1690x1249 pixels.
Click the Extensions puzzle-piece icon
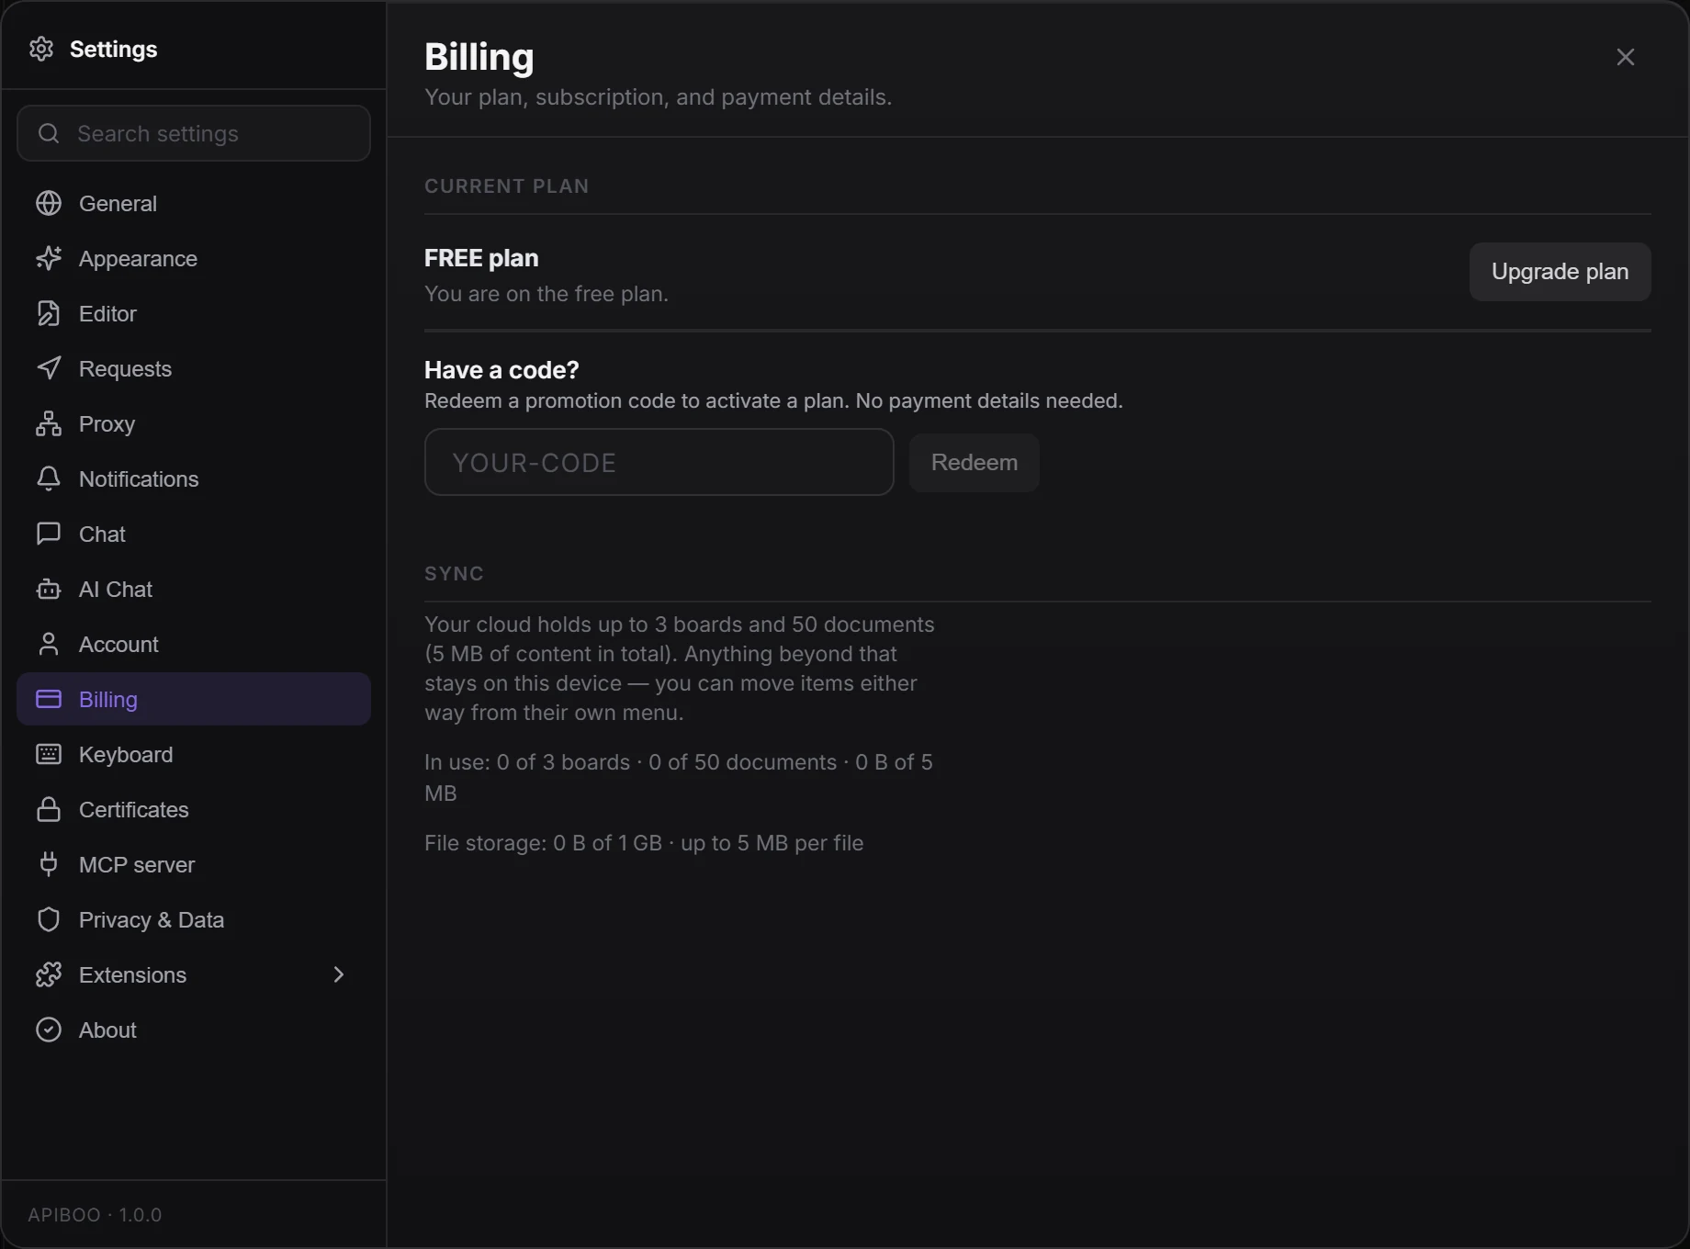click(49, 974)
